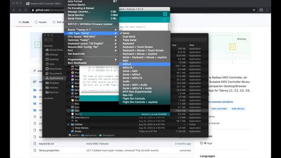The height and width of the screenshot is (158, 281).
Task: Expand the Port submenu
Action: [91, 50]
